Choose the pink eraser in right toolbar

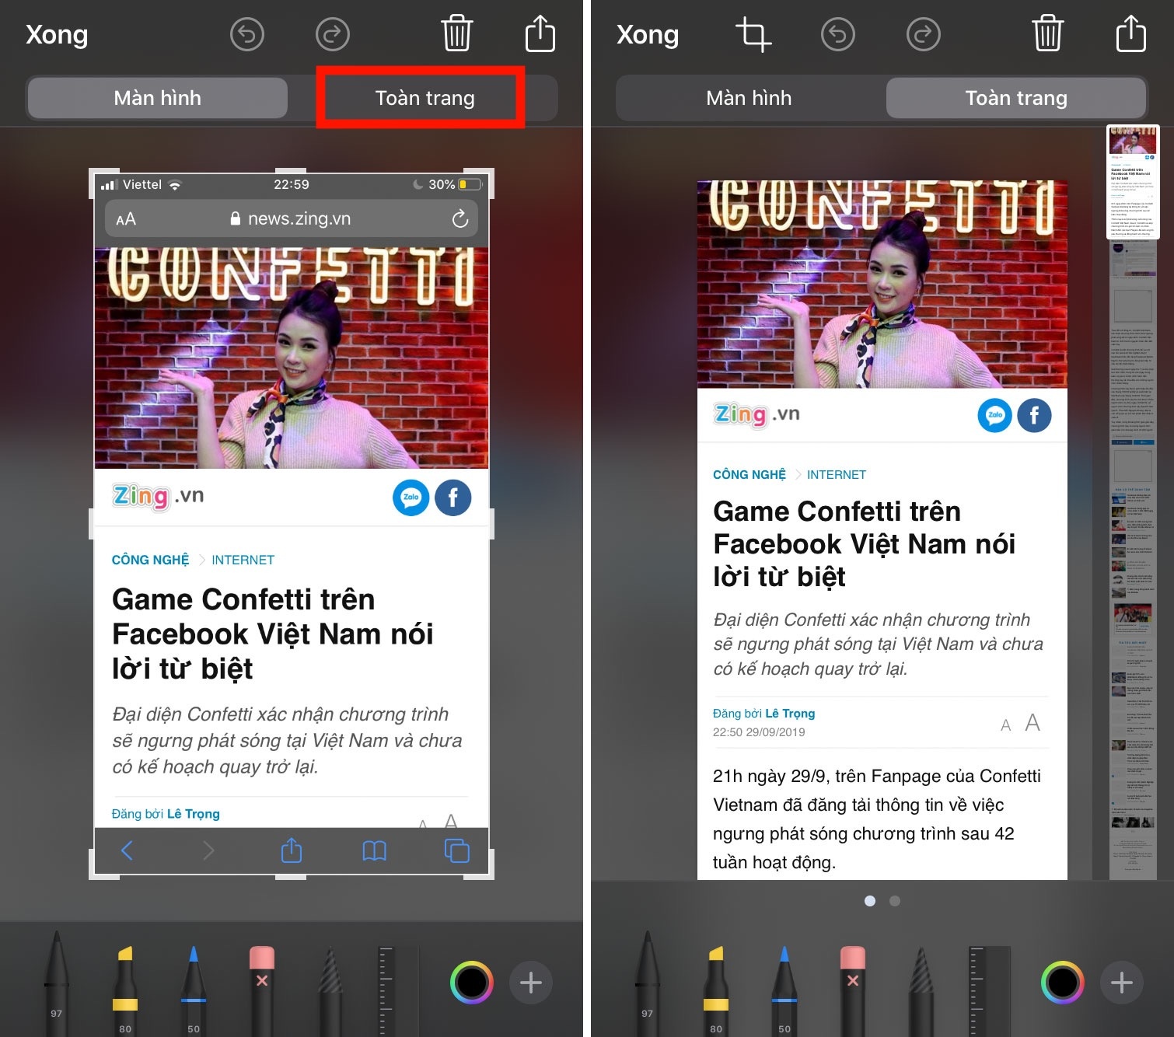[x=853, y=987]
